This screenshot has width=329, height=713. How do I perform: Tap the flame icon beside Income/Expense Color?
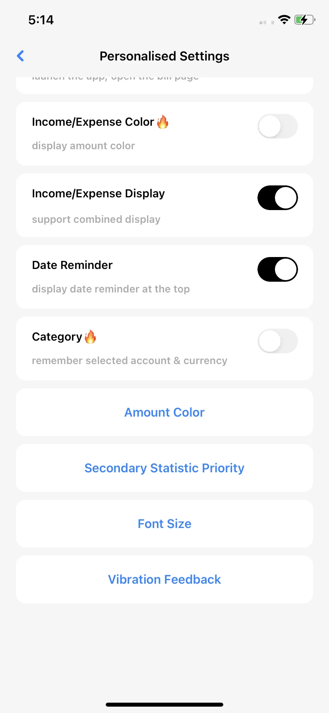[x=163, y=122]
